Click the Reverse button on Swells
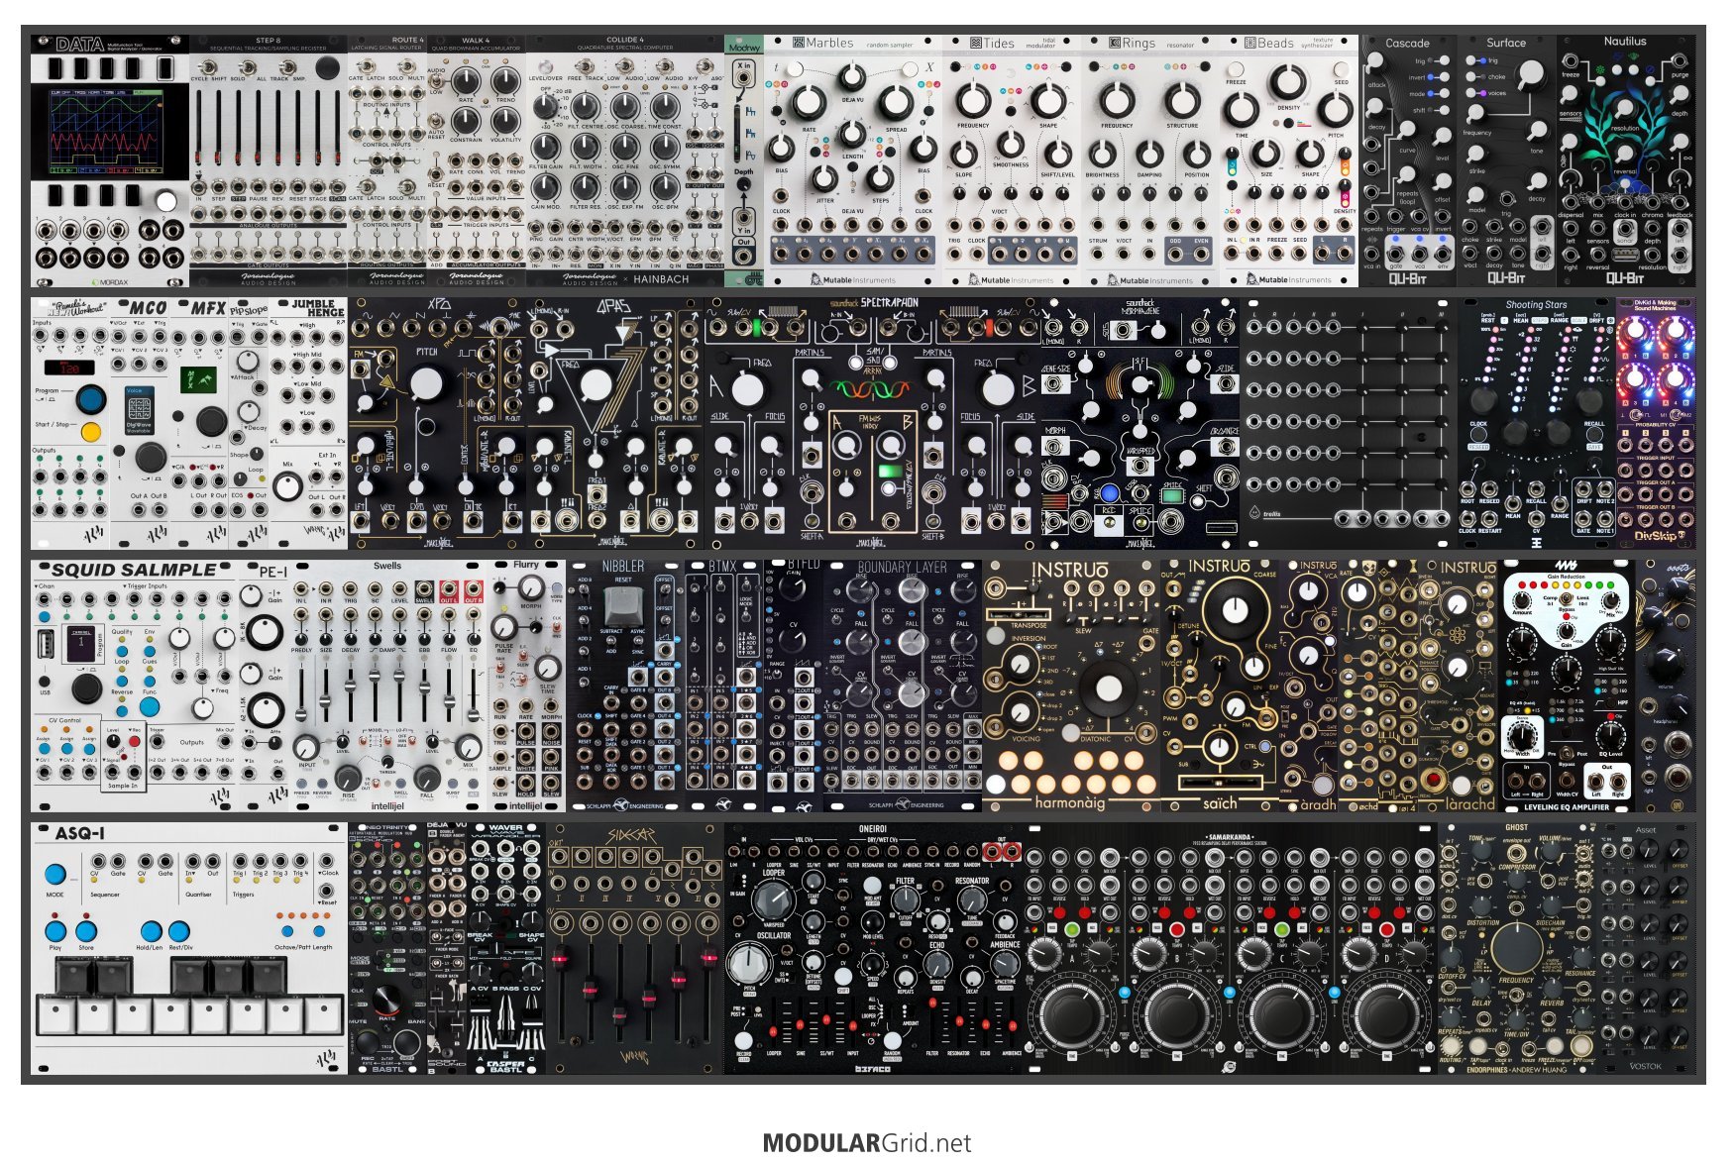This screenshot has height=1164, width=1736. coord(322,784)
